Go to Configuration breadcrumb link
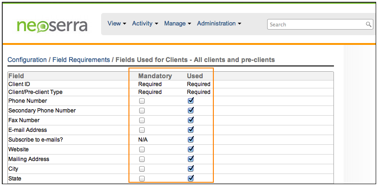 [27, 60]
